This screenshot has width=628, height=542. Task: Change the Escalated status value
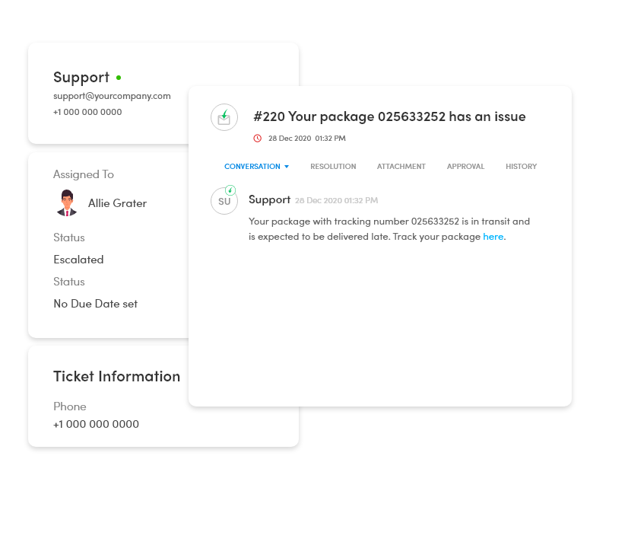click(78, 260)
